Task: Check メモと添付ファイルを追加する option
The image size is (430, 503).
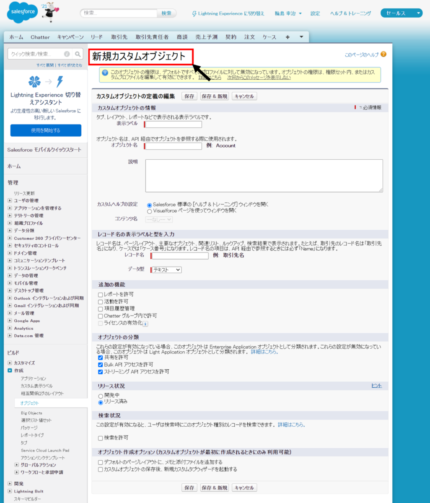Action: [100, 462]
